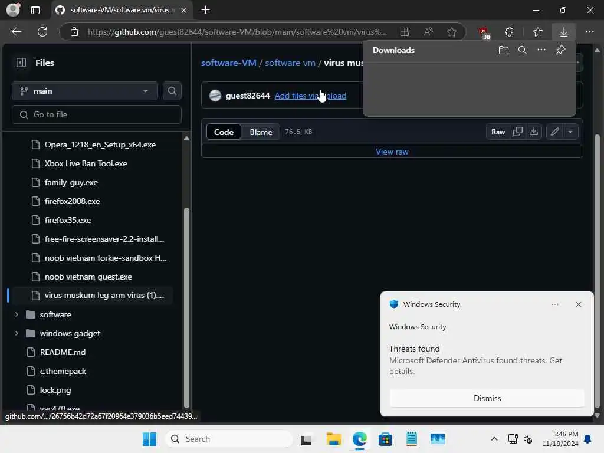Close Windows Security toast with X

pos(579,304)
